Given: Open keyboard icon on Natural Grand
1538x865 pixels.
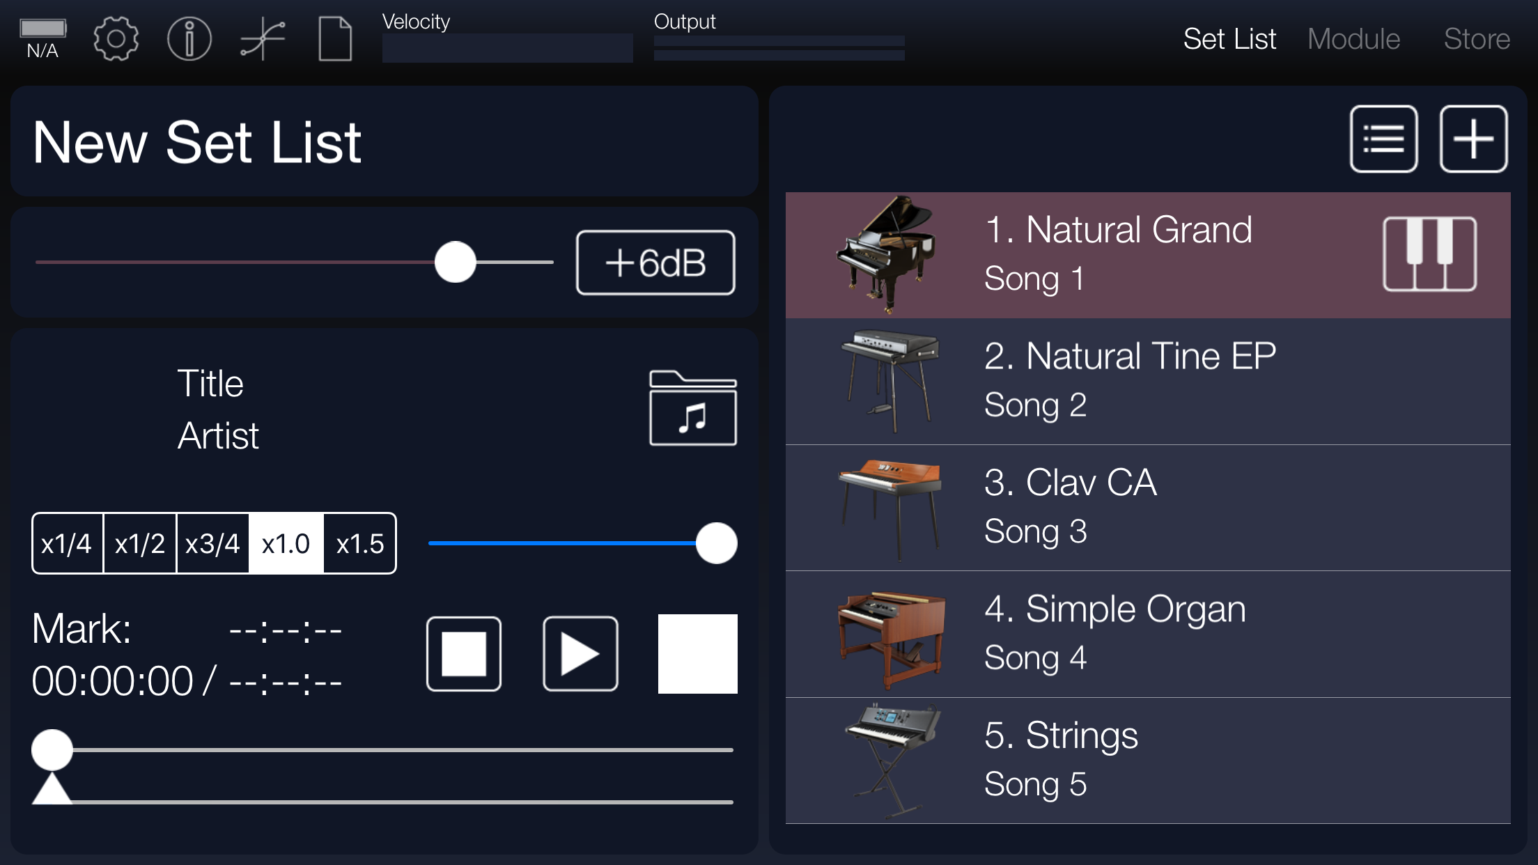Looking at the screenshot, I should click(x=1429, y=254).
